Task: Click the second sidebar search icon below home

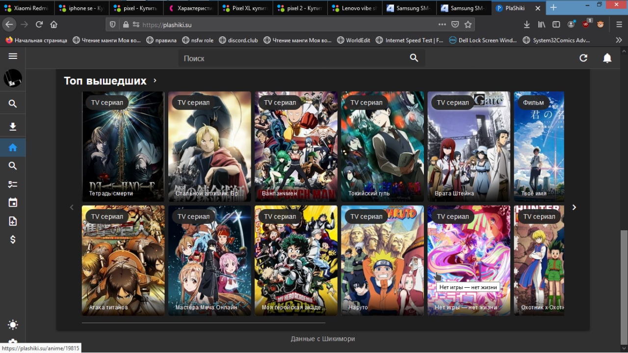Action: [13, 166]
